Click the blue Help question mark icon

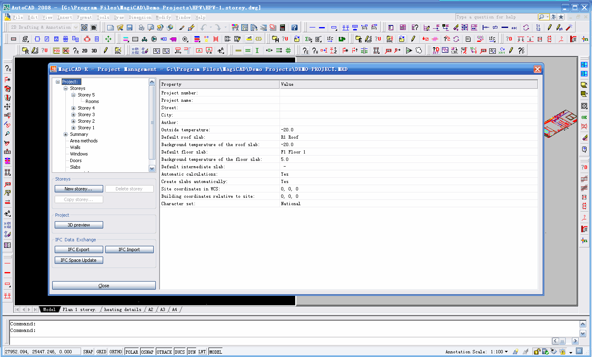point(294,27)
